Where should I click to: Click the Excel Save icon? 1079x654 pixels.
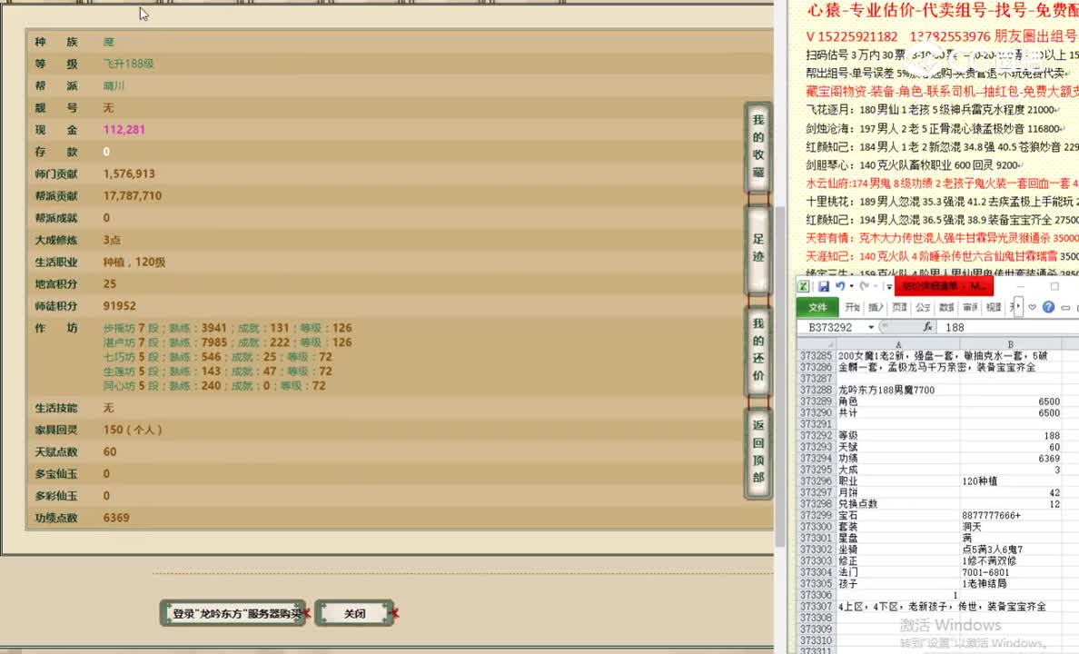pyautogui.click(x=823, y=286)
